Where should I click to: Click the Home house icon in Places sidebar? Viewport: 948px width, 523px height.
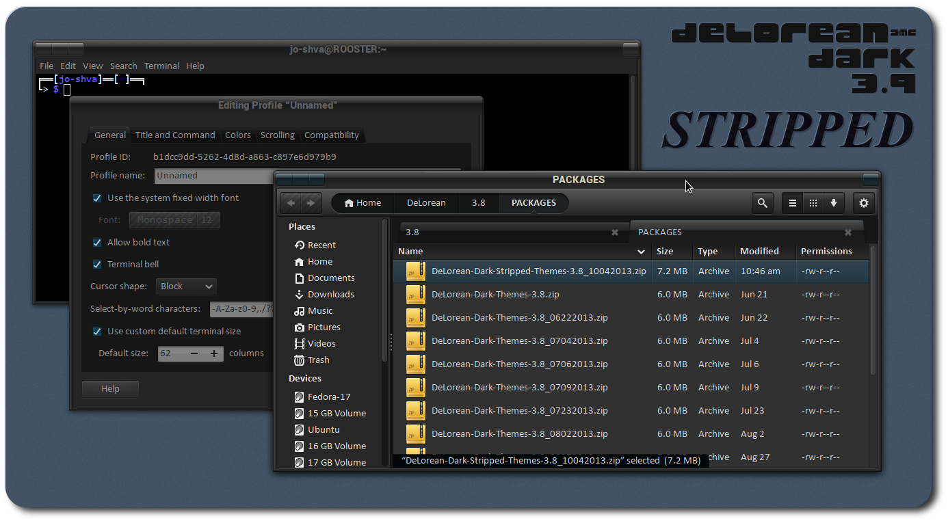[300, 262]
